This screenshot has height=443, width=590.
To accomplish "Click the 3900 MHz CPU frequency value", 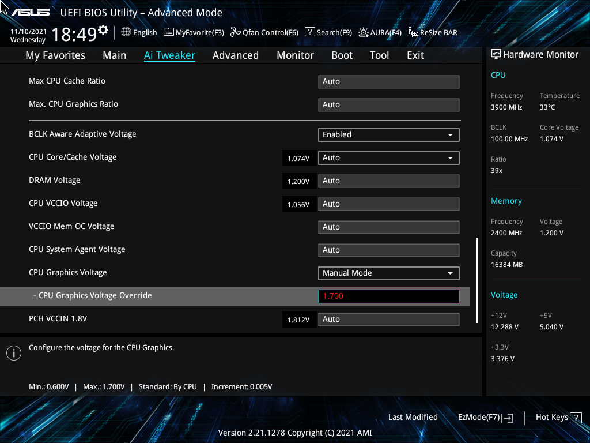I will pos(506,107).
